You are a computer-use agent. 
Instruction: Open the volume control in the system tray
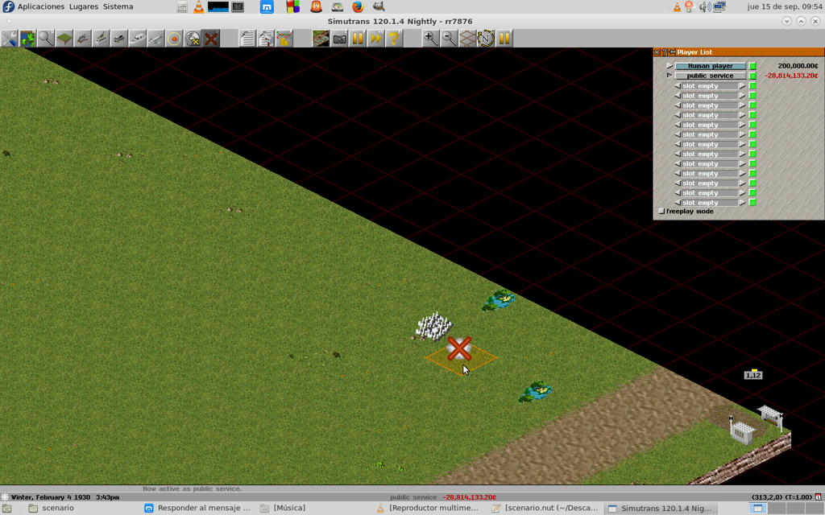coord(704,6)
